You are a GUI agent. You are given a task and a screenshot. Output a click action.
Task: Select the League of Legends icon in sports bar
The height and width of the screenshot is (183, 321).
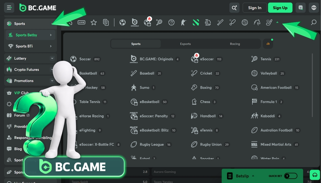point(208,23)
